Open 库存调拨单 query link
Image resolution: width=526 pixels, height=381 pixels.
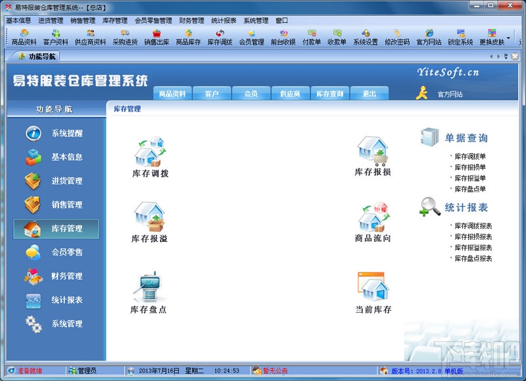click(470, 156)
